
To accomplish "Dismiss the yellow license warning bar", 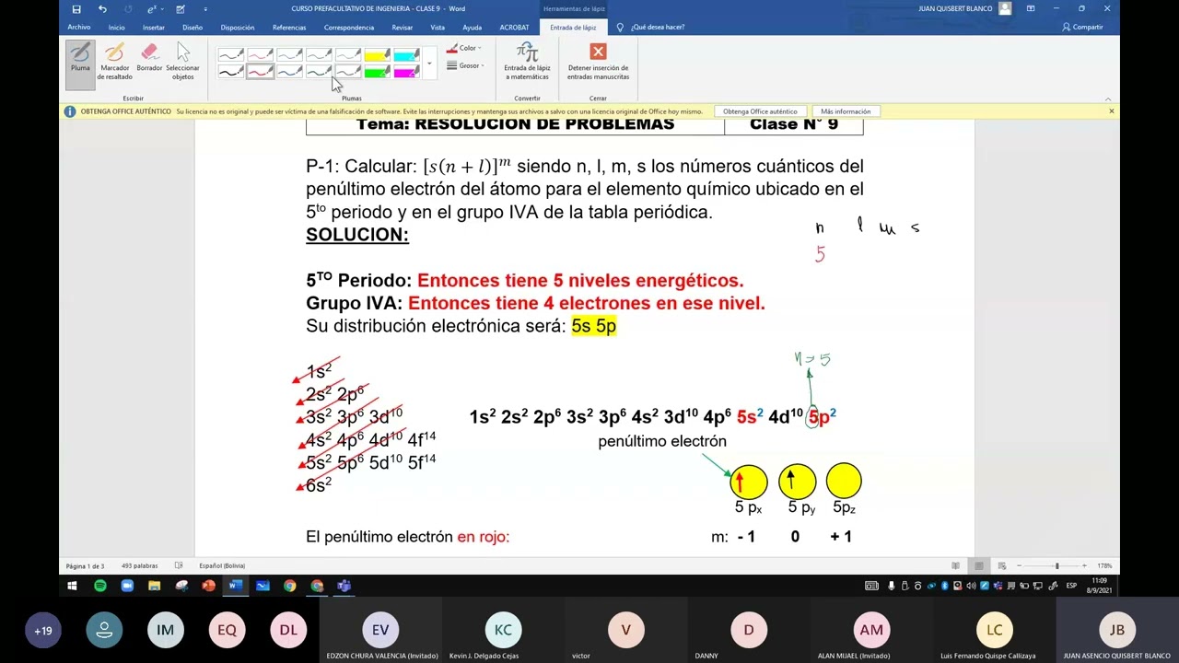I will (x=1111, y=111).
